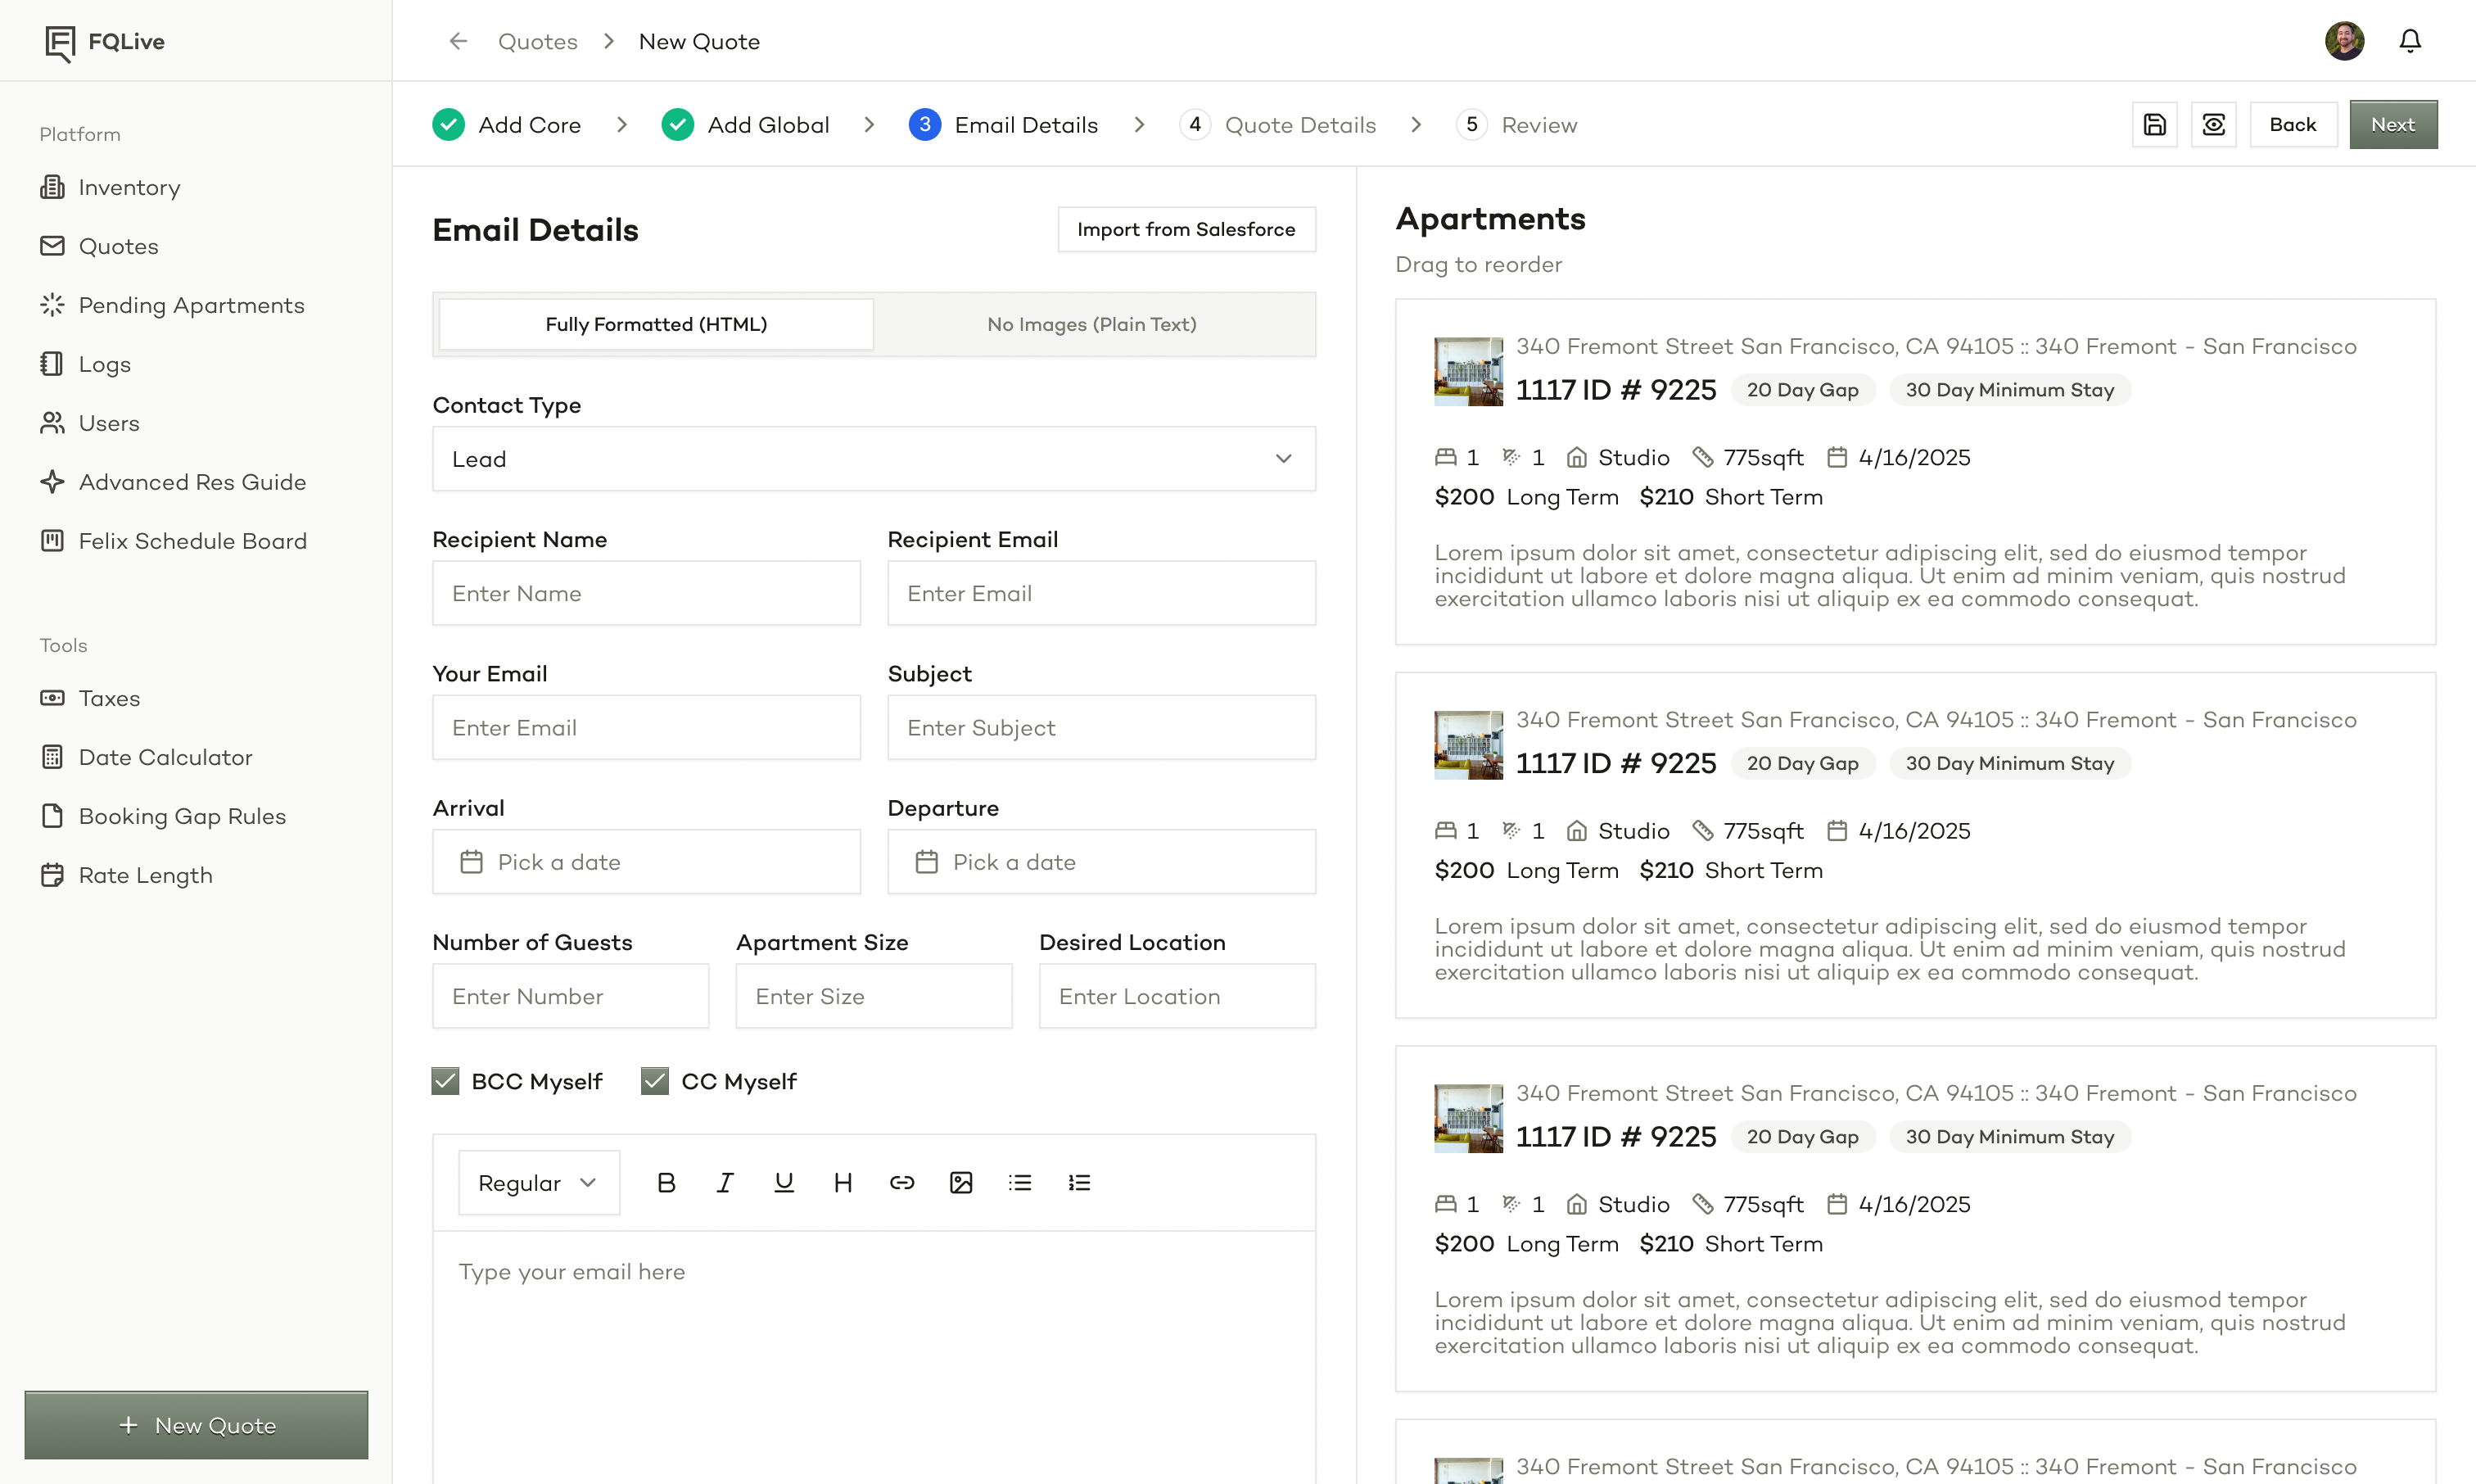Go to the Add Core step
The image size is (2476, 1484).
(x=507, y=125)
